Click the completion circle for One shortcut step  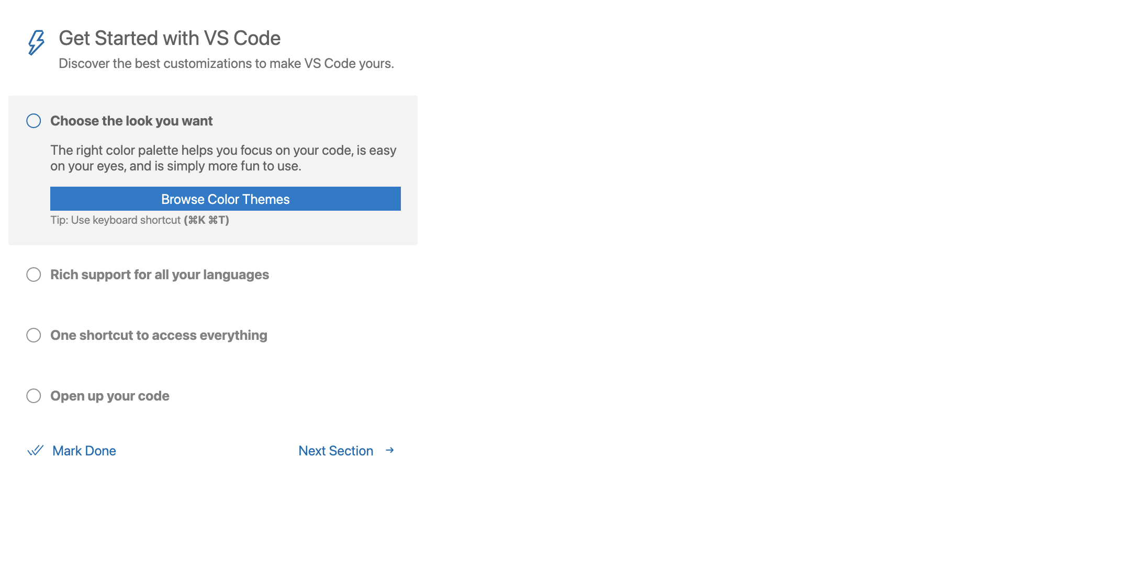pyautogui.click(x=33, y=335)
